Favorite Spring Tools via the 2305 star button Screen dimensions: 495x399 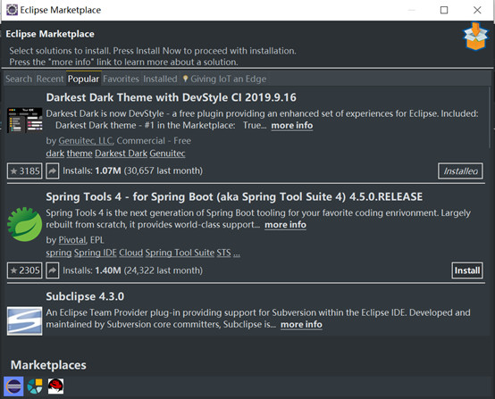(x=25, y=270)
